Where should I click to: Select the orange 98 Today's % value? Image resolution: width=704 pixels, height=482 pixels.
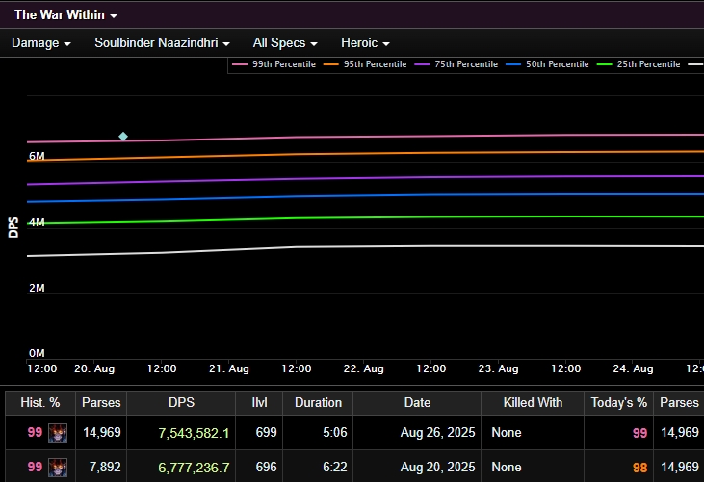[x=639, y=468]
